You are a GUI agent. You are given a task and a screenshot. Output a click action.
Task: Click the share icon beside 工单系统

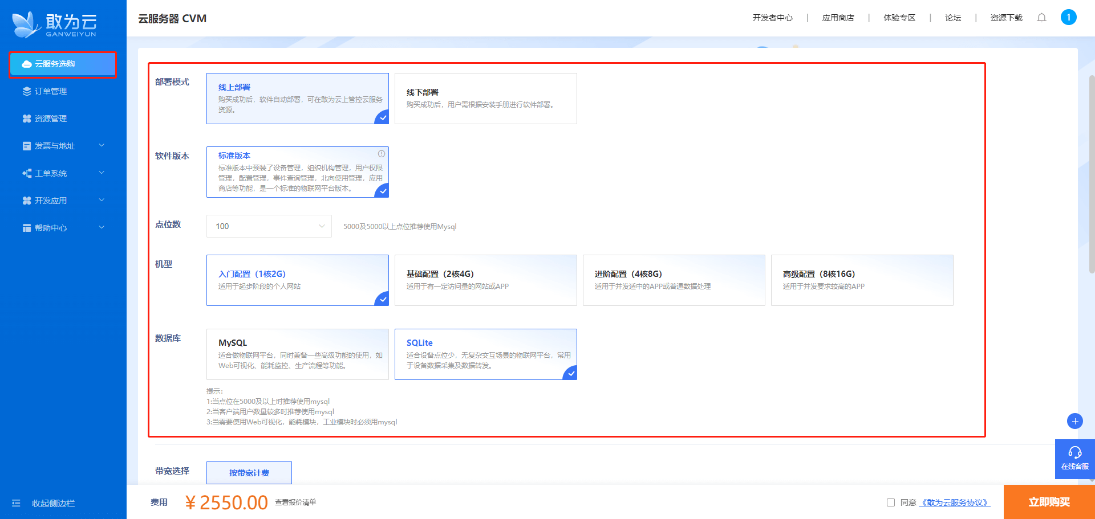click(x=27, y=173)
